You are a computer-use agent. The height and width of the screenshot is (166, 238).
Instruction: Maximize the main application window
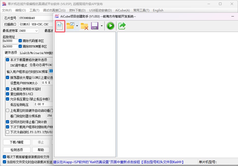pyautogui.click(x=220, y=4)
